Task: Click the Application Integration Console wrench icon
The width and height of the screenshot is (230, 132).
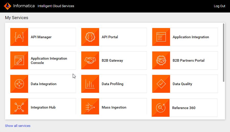Action: pos(19,60)
